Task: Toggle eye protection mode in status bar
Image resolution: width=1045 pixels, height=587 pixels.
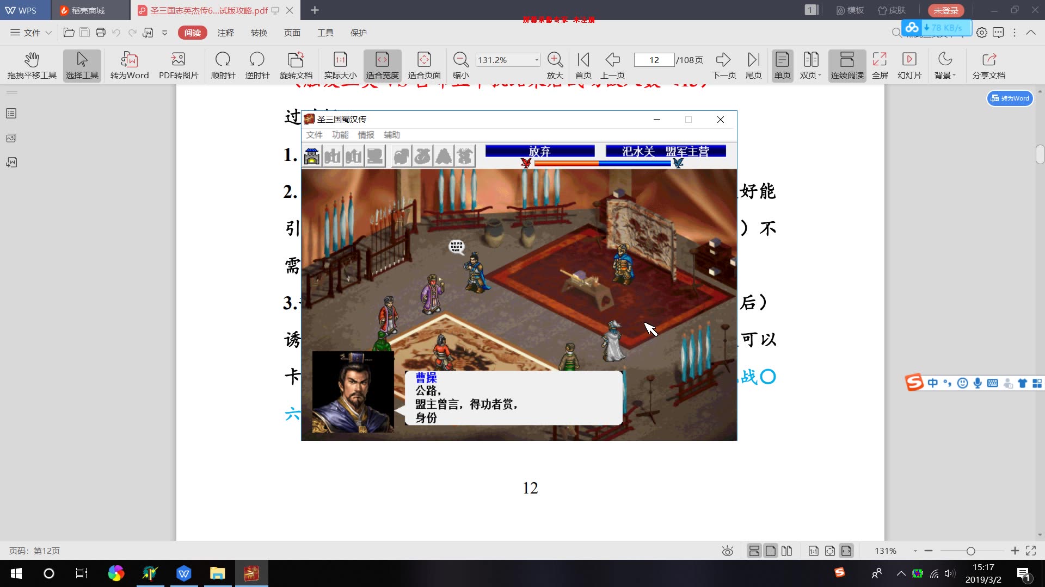Action: point(727,551)
